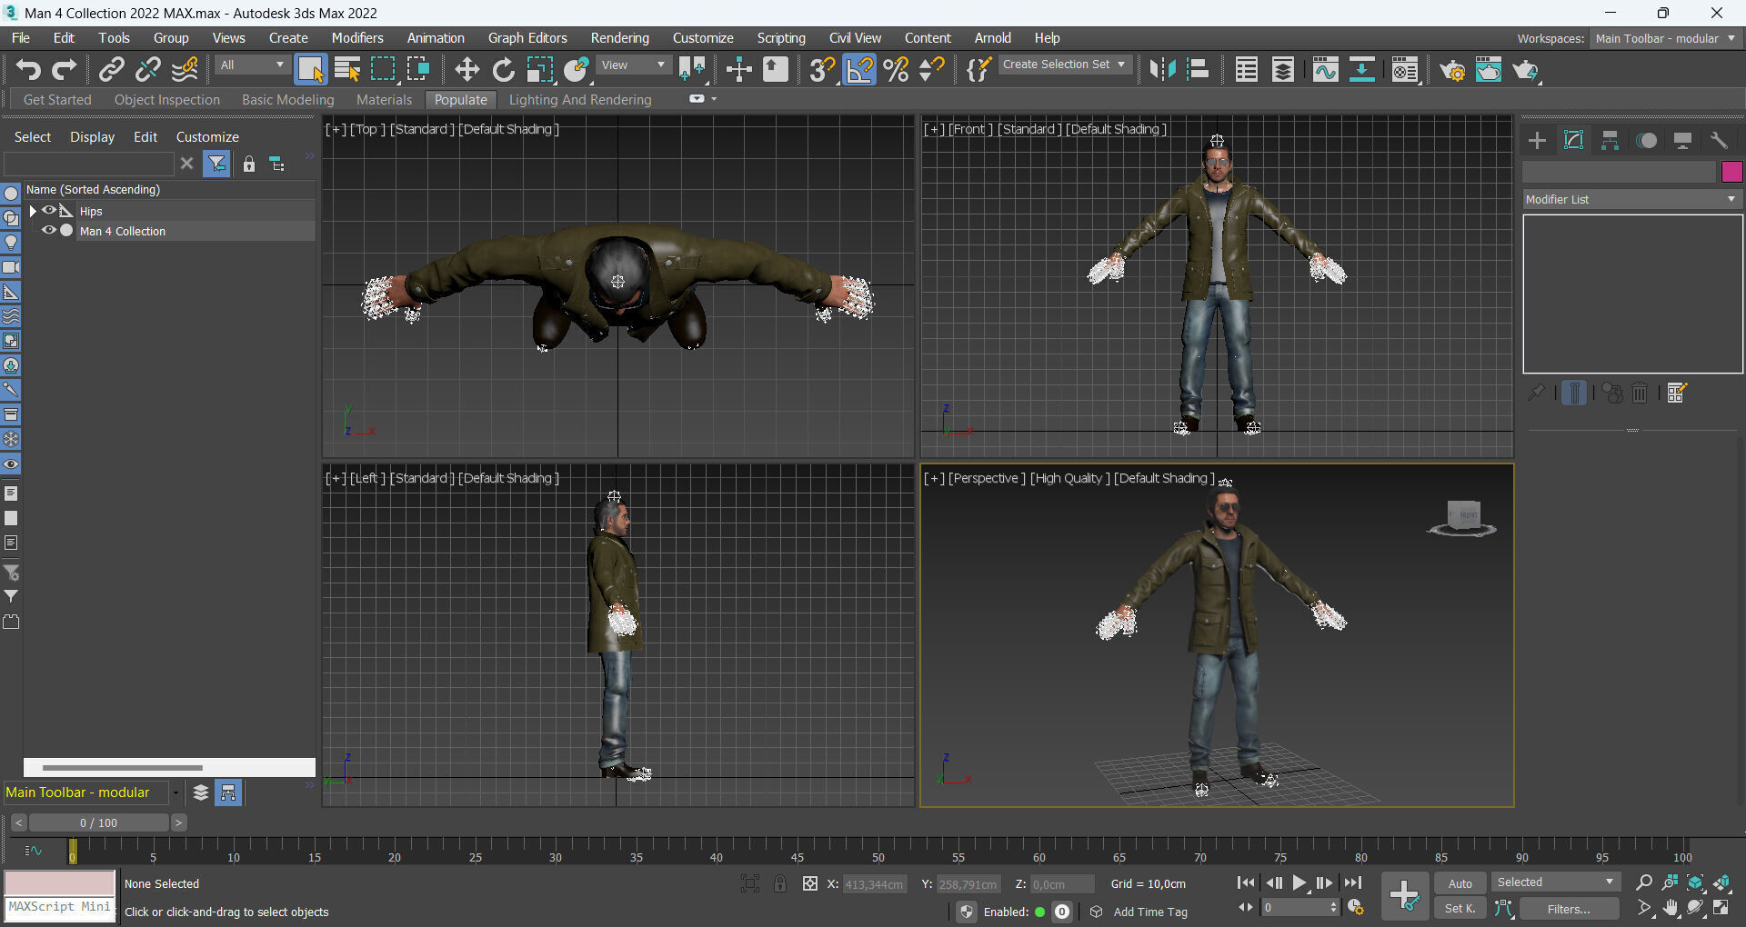Click the Pan View hand icon
The width and height of the screenshot is (1746, 927).
(1671, 908)
